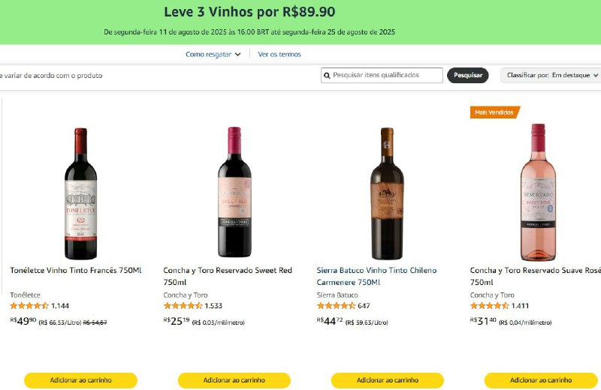This screenshot has width=601, height=390.
Task: Add Sierra Batuco Carmenere to cart
Action: click(x=388, y=380)
